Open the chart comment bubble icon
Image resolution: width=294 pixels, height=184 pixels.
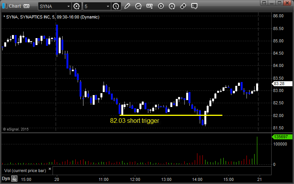coord(194,6)
